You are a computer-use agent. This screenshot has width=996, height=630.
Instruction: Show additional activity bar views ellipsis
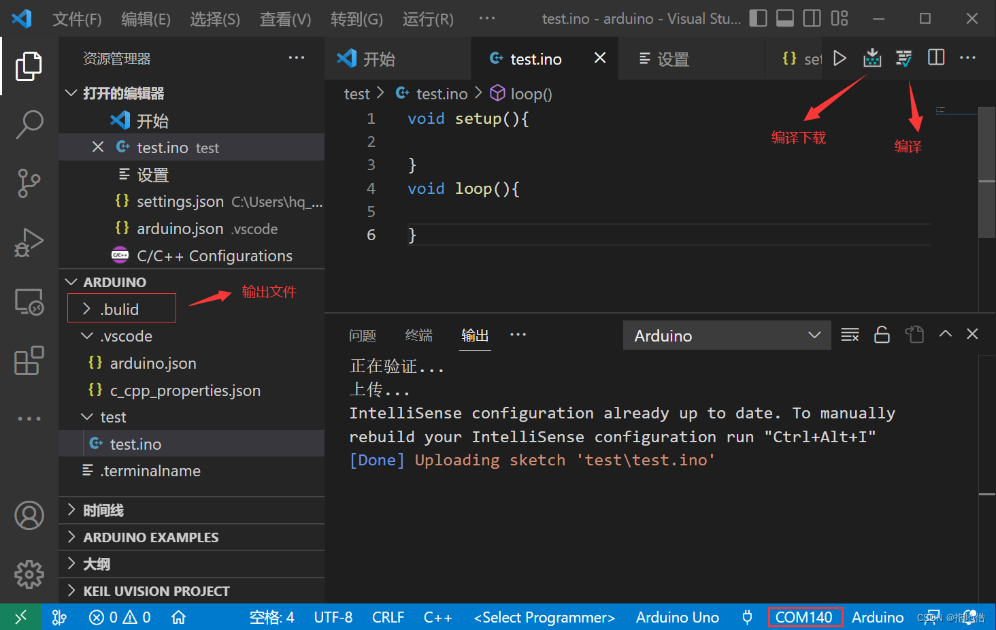point(29,418)
